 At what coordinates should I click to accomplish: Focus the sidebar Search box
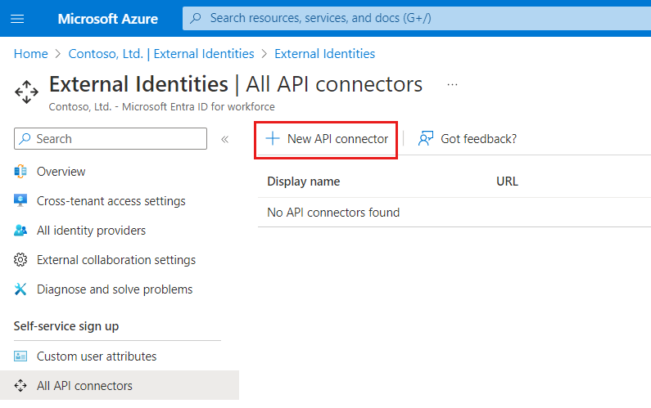pos(111,138)
